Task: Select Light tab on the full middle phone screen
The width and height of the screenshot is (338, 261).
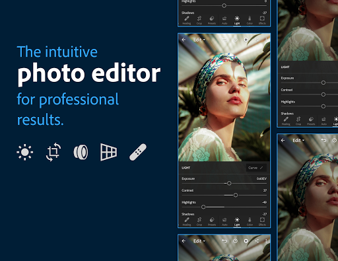Action: coord(237,221)
